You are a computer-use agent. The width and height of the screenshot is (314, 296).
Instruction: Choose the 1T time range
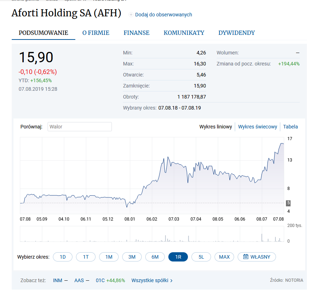[x=86, y=257]
